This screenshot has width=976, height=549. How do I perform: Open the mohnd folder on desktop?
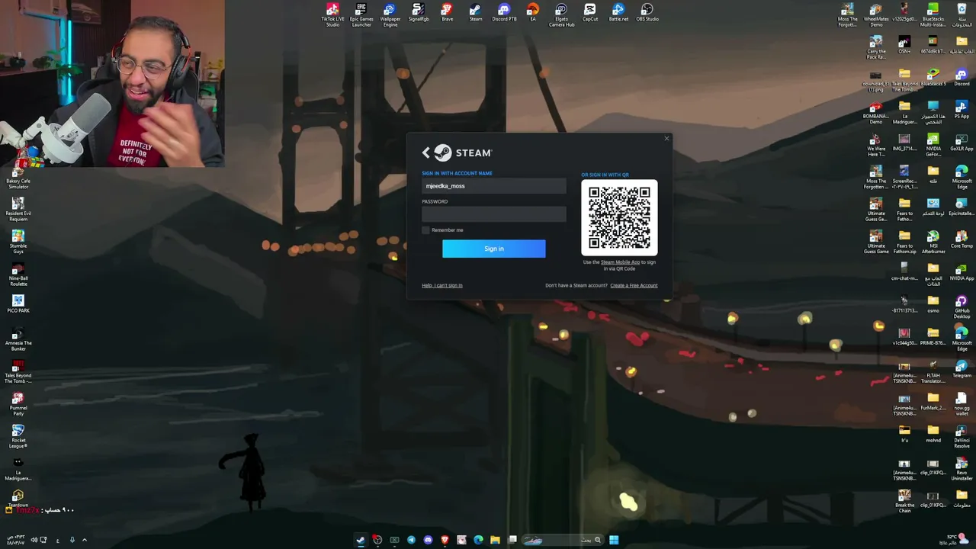(933, 434)
